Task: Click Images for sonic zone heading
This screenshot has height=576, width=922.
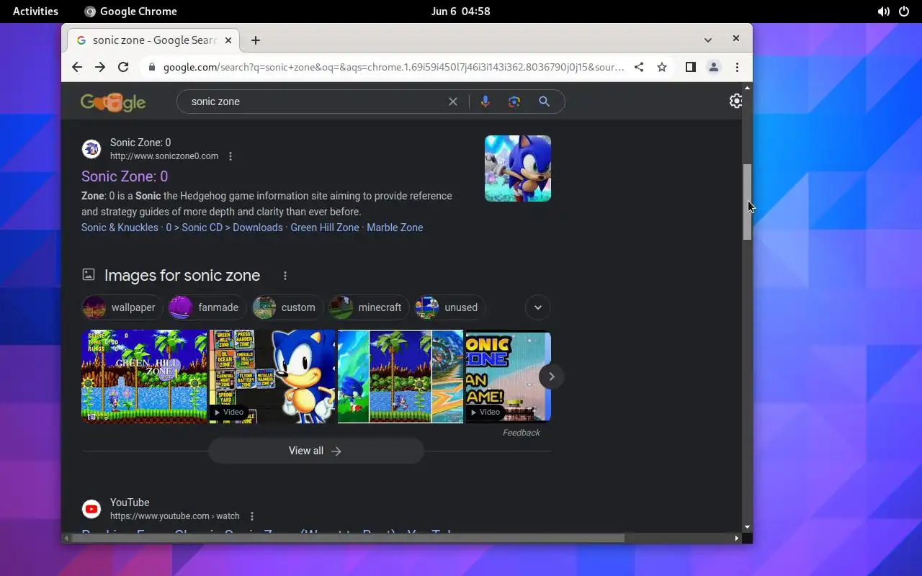Action: click(x=182, y=276)
